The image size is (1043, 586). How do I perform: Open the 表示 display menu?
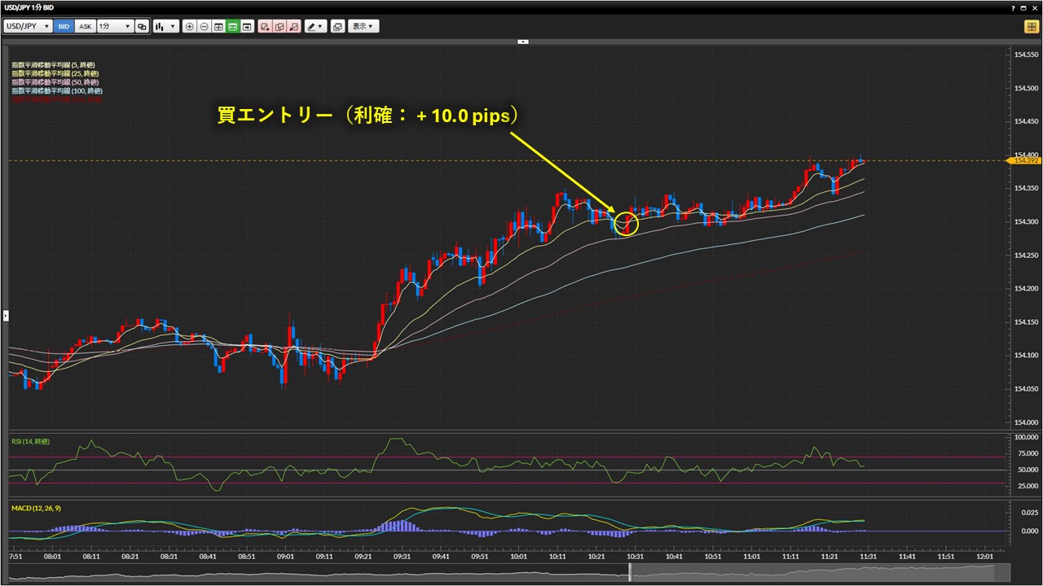pyautogui.click(x=363, y=26)
